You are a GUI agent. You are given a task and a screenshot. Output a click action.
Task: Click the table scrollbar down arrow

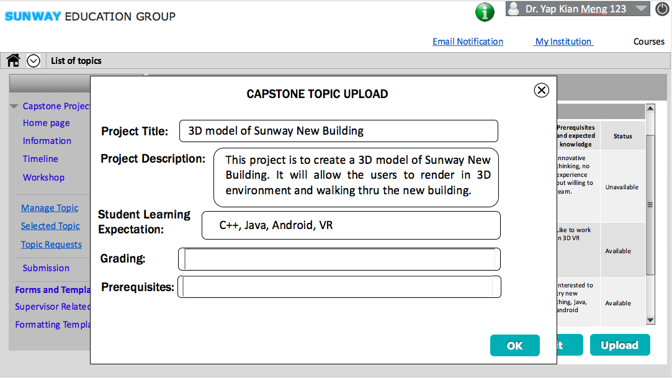[x=650, y=320]
